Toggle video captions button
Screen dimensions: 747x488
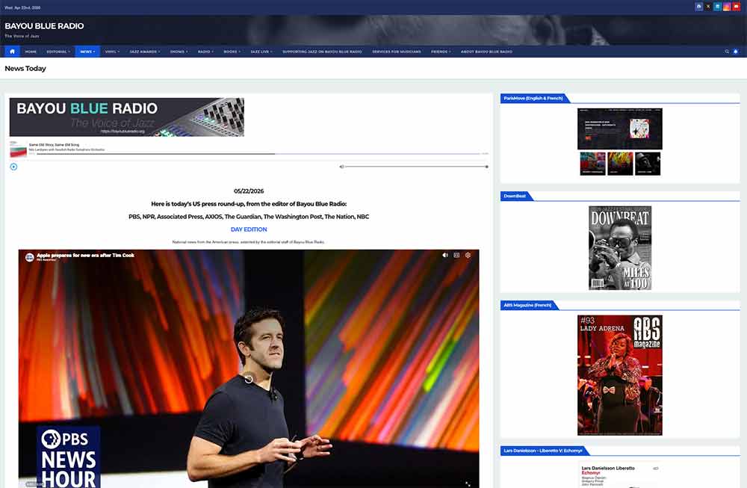456,256
